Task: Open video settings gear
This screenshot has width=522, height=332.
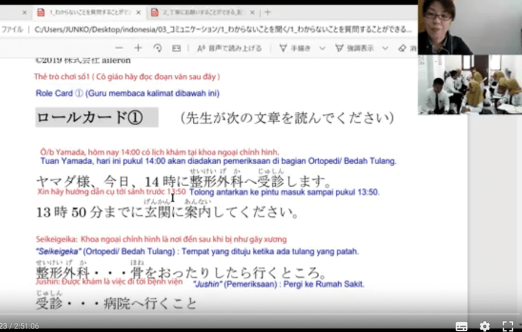Action: click(485, 326)
